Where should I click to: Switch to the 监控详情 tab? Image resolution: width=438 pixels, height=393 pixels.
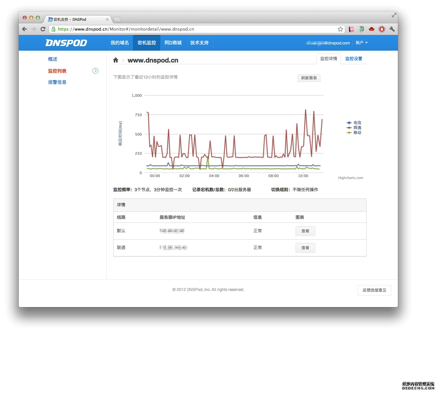(x=329, y=59)
